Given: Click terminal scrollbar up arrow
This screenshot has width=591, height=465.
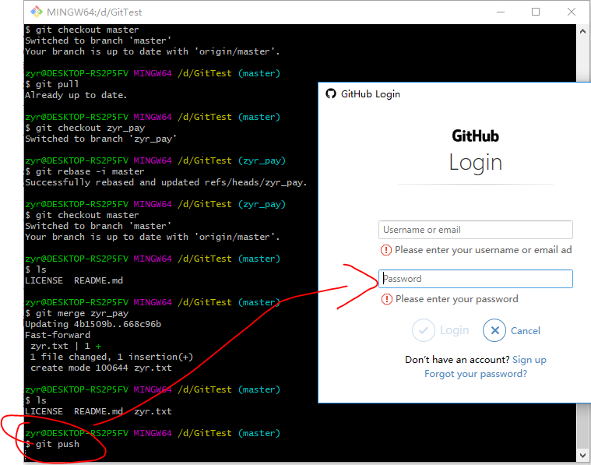Looking at the screenshot, I should [x=582, y=32].
